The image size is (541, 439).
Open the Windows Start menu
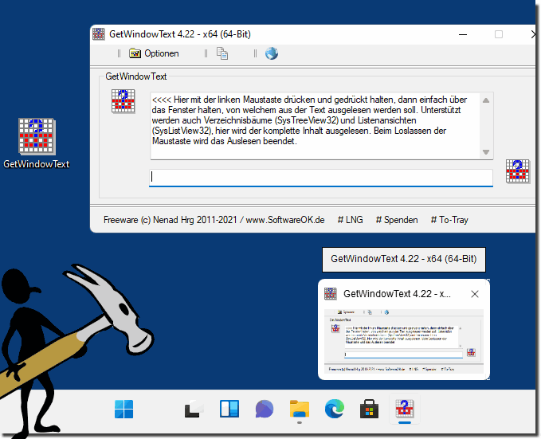coord(123,409)
